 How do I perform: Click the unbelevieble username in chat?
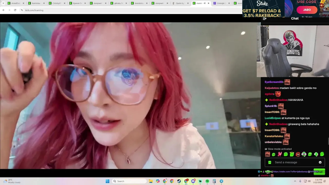(273, 142)
